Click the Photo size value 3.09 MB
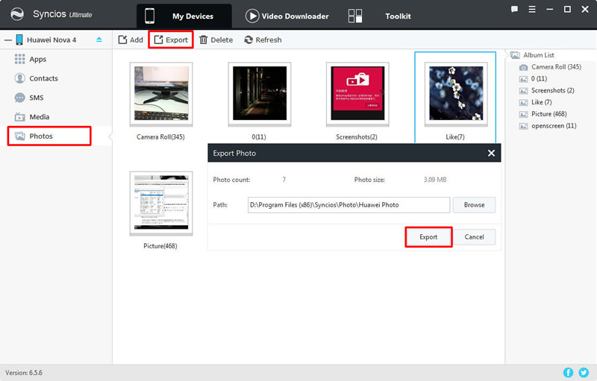The height and width of the screenshot is (381, 597). click(x=435, y=180)
